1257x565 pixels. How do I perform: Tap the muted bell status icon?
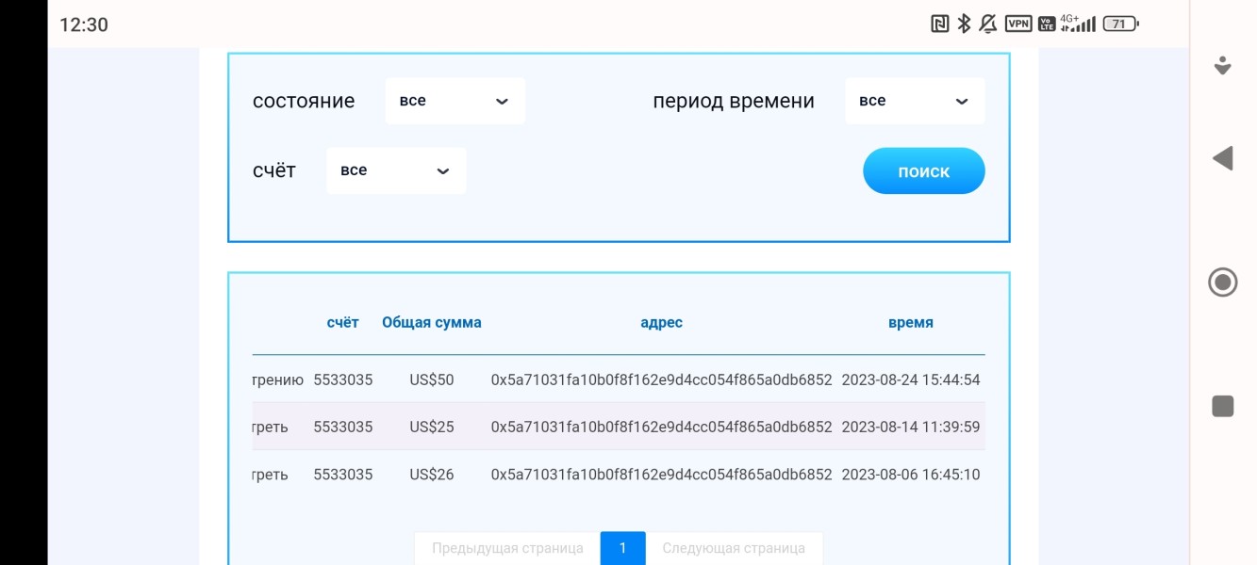(988, 24)
